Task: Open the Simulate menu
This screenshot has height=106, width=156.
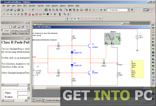Action: [32, 6]
